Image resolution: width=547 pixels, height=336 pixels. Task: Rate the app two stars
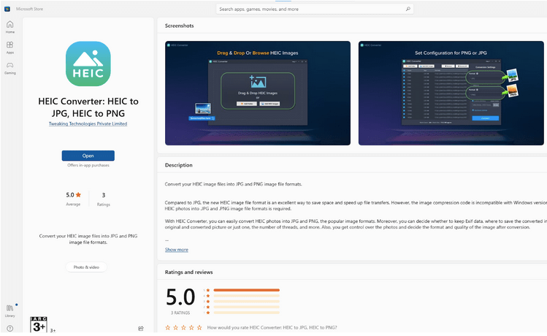click(175, 327)
